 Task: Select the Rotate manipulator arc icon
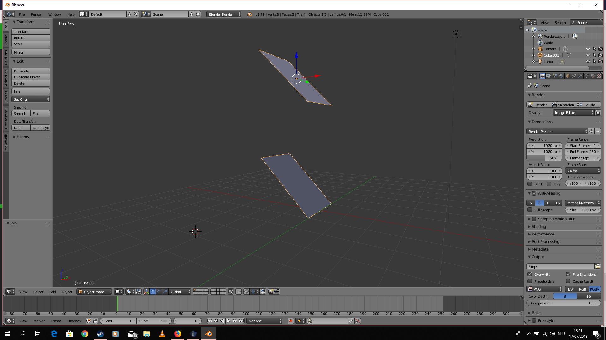click(x=159, y=292)
